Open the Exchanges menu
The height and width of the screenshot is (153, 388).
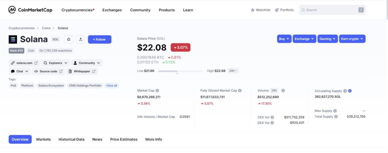click(112, 10)
